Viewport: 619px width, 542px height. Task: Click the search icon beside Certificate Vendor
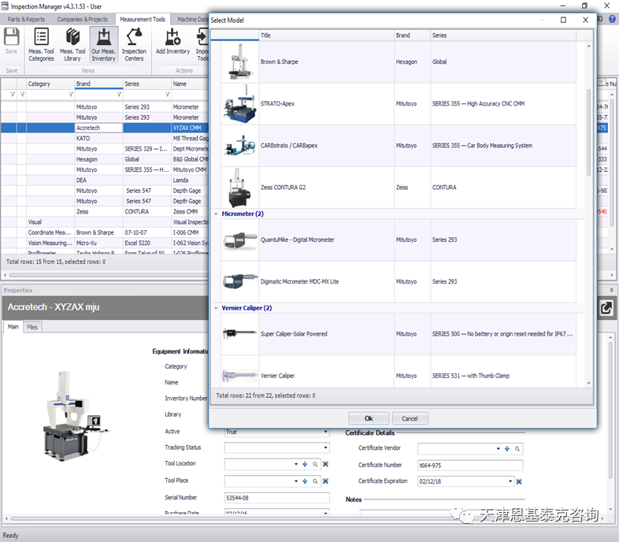pos(517,448)
